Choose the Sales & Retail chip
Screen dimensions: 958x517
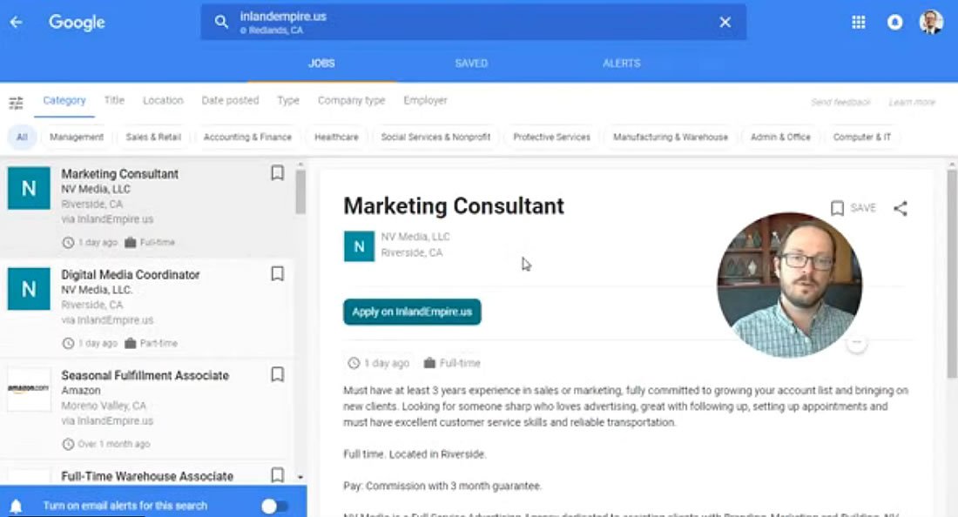point(153,137)
